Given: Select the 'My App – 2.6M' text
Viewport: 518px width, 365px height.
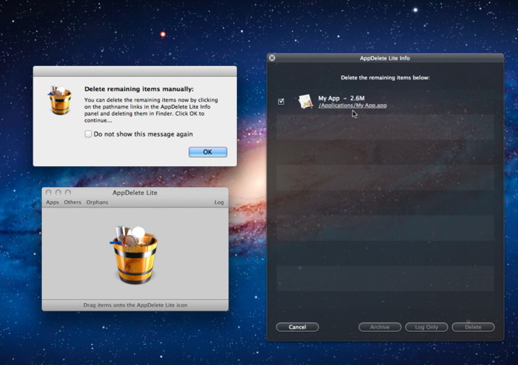Looking at the screenshot, I should tap(341, 98).
